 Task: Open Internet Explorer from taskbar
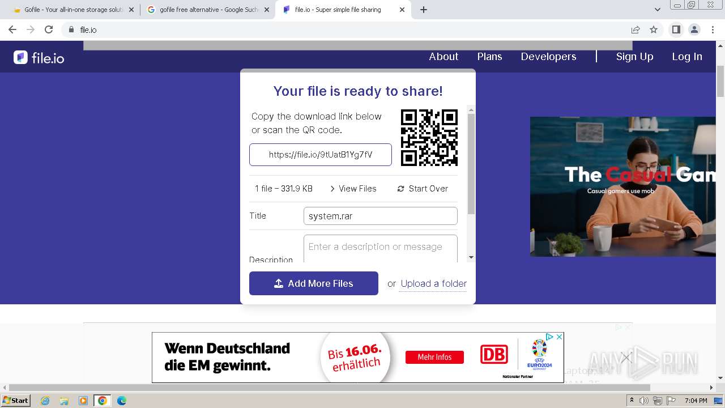[x=45, y=401]
